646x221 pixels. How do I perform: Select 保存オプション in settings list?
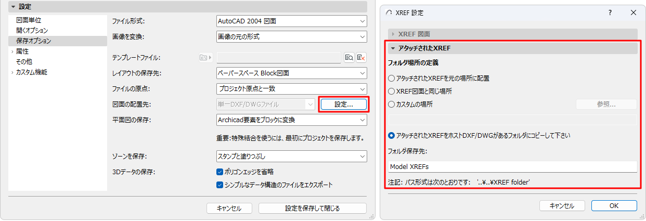(34, 41)
